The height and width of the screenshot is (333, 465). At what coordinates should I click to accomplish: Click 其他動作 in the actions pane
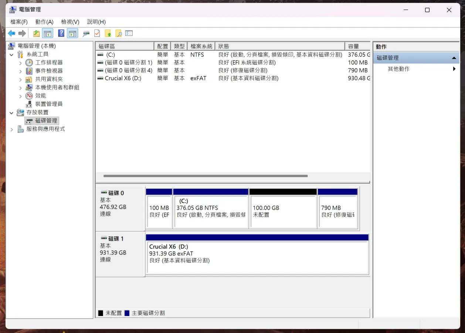398,69
